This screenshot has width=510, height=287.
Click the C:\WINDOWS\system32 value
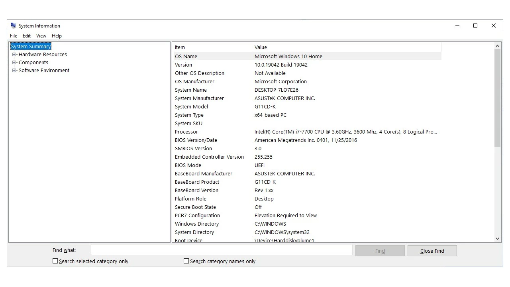click(x=282, y=232)
